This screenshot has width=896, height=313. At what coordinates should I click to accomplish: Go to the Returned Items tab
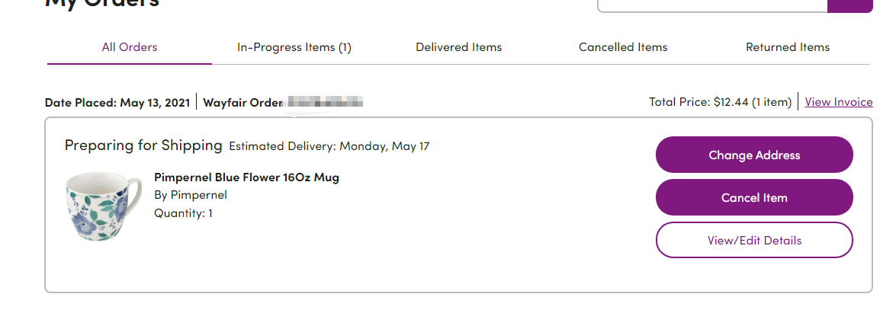[x=788, y=47]
